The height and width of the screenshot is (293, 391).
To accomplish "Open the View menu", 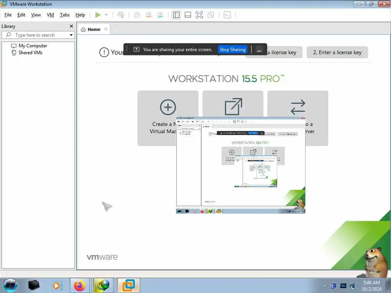I will [x=36, y=15].
